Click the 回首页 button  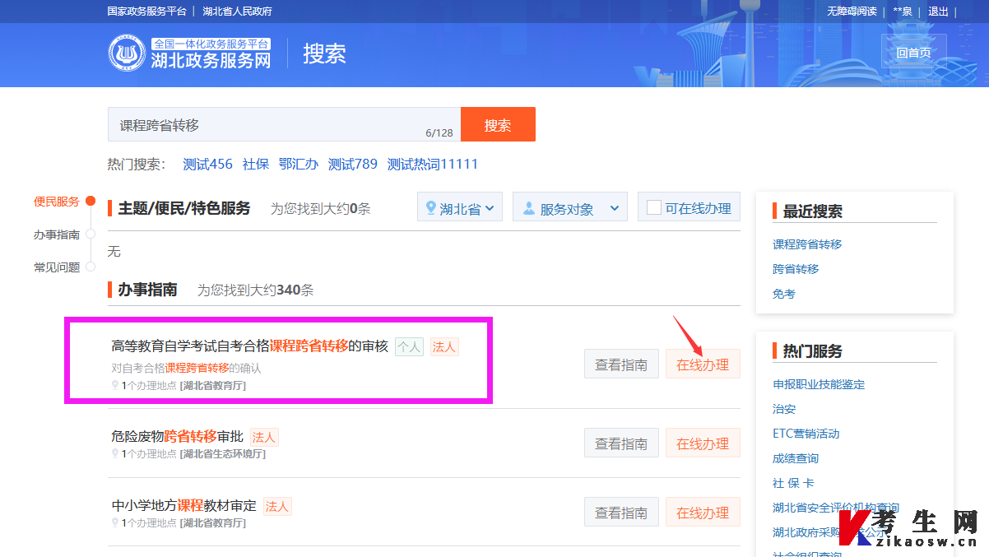[x=913, y=51]
